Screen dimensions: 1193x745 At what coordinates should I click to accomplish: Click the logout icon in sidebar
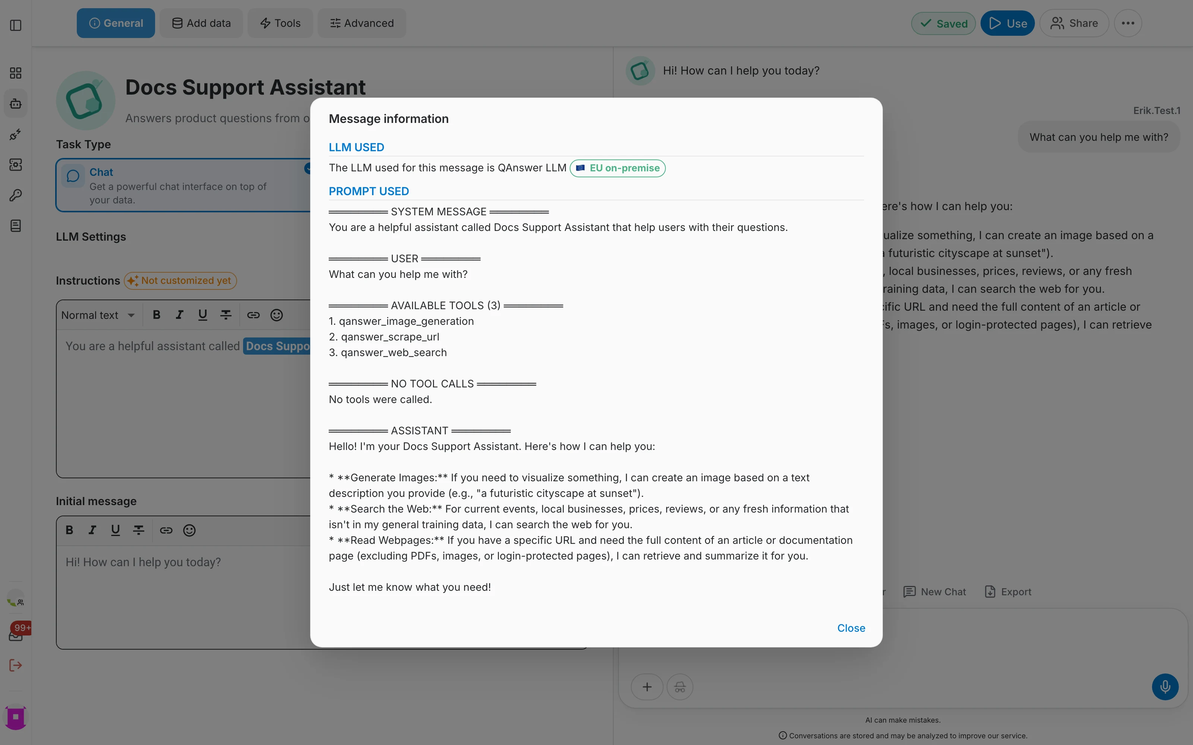point(16,665)
